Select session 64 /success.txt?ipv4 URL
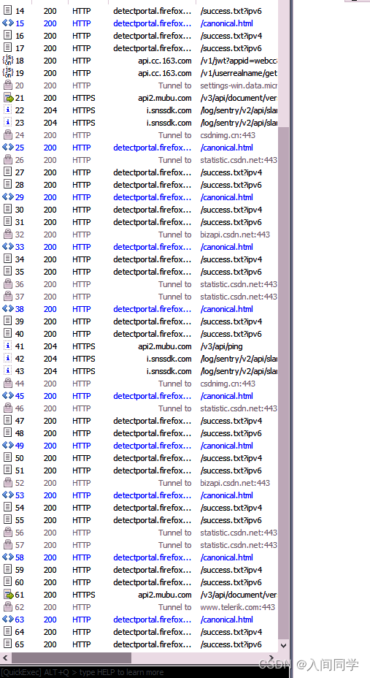 231,632
